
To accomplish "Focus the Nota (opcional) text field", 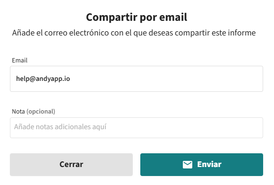I will 137,128.
